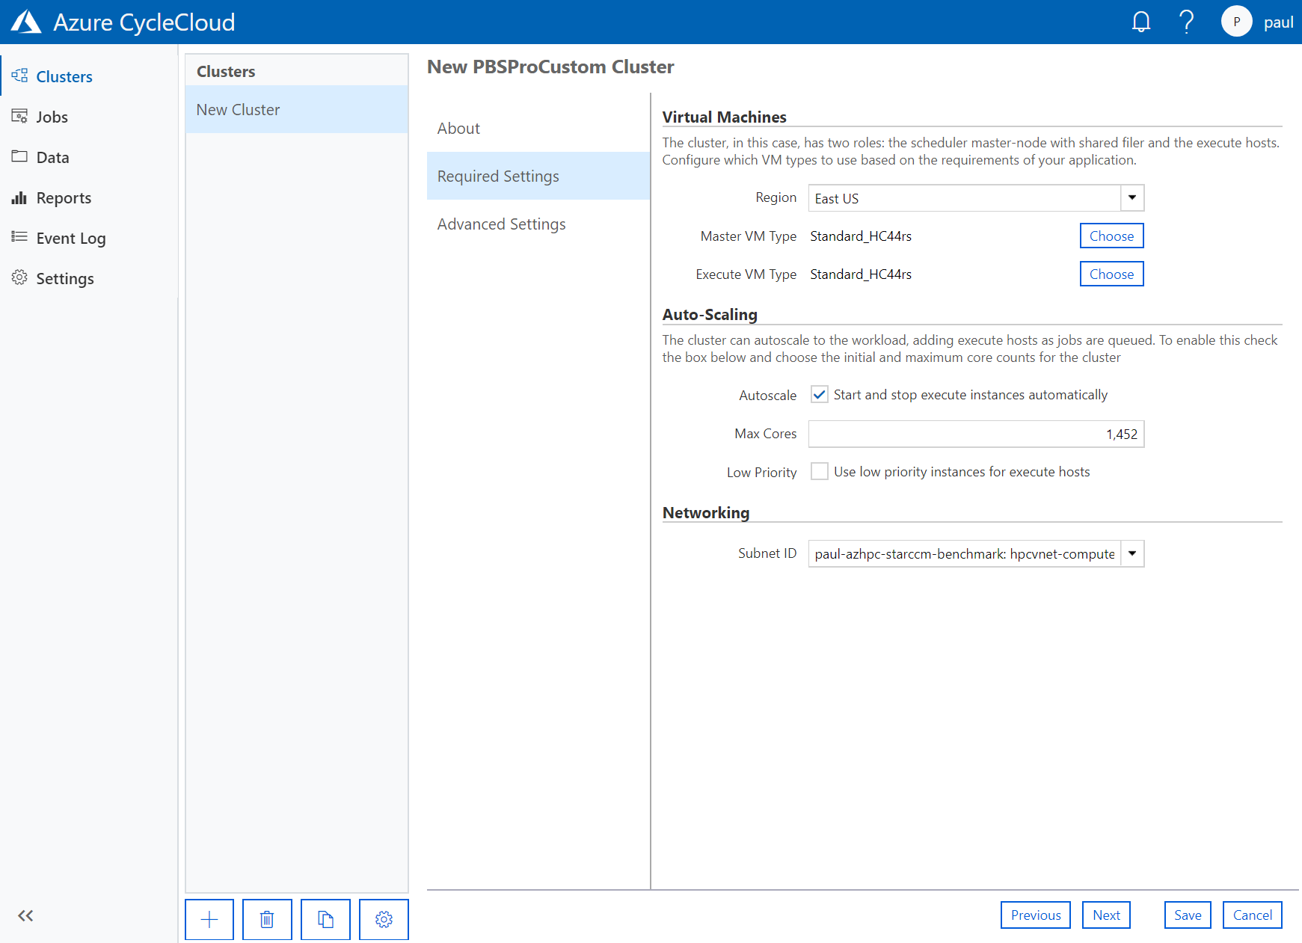Click the user avatar circle P
1302x943 pixels.
point(1236,22)
